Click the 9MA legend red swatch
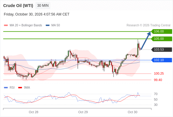The width and height of the screenshot is (173, 117). tap(20, 88)
